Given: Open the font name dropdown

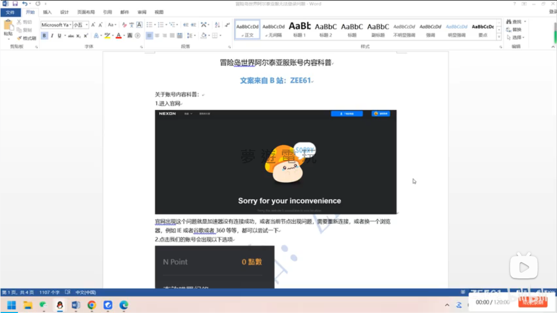Looking at the screenshot, I should [x=69, y=24].
